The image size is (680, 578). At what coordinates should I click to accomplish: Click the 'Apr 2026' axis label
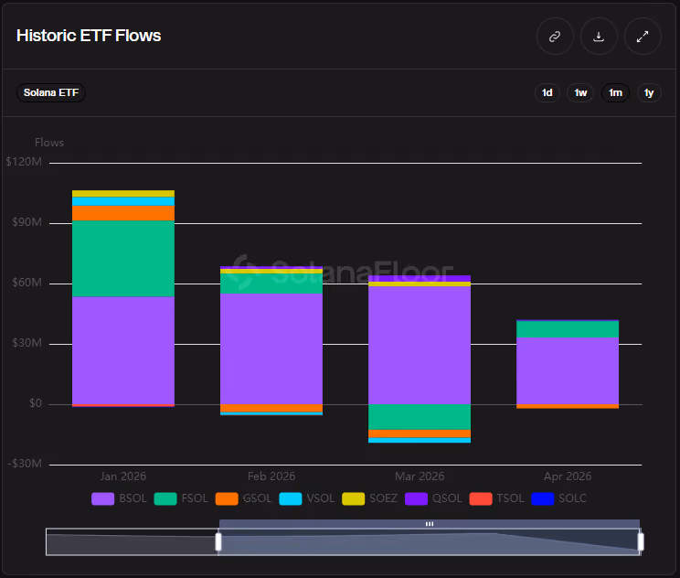click(x=568, y=476)
